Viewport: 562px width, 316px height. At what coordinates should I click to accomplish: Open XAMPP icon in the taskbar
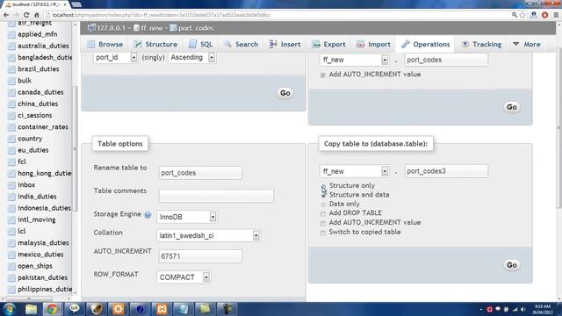[162, 309]
